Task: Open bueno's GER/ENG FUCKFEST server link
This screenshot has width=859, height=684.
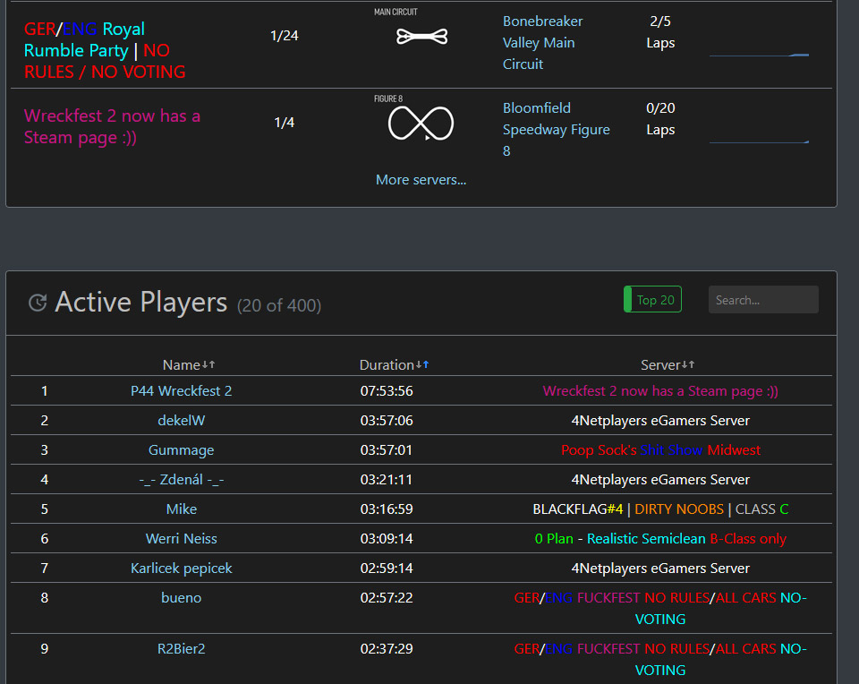Action: pos(660,609)
